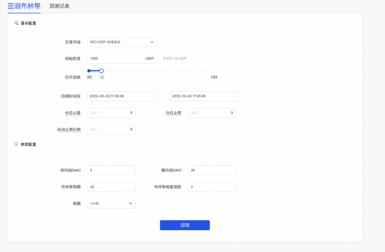
Task: Open the backtest start date field
Action: 122,96
